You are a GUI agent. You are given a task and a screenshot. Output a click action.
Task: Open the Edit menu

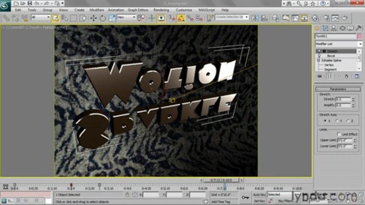click(x=18, y=10)
